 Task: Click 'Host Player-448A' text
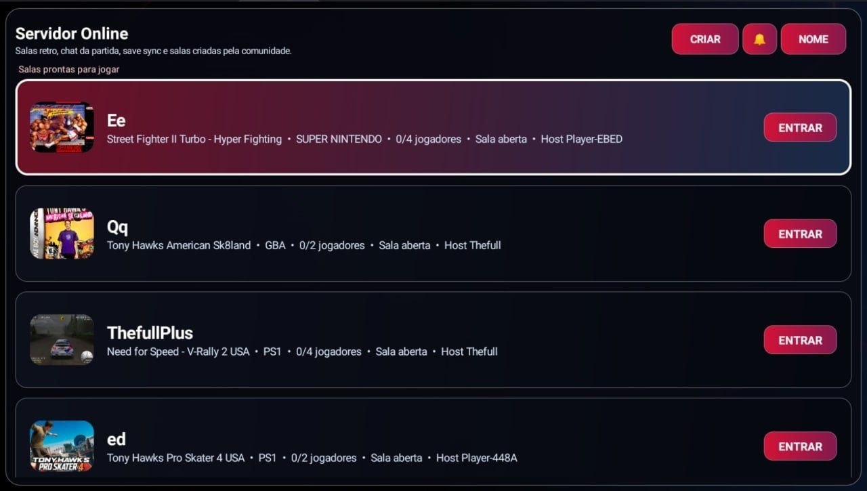[x=476, y=458]
